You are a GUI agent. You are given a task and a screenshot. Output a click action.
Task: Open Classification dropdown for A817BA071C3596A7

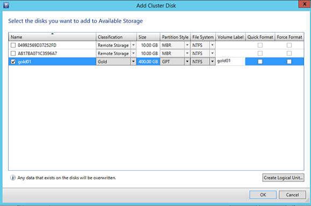(x=134, y=54)
